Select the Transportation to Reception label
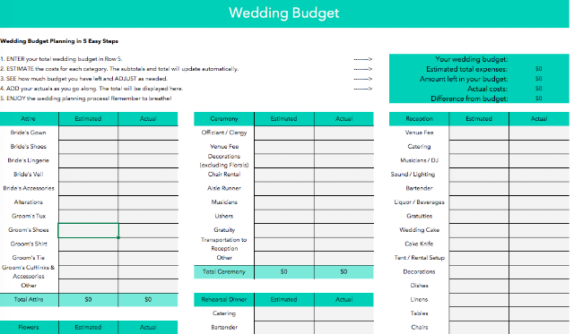The width and height of the screenshot is (574, 334). tap(224, 244)
